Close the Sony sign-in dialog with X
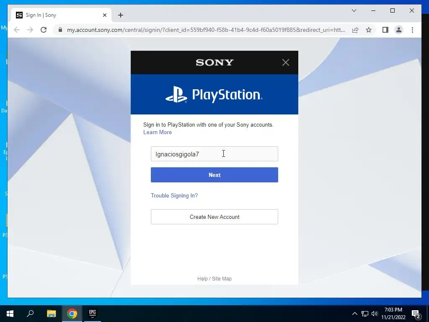The height and width of the screenshot is (322, 429). 286,62
